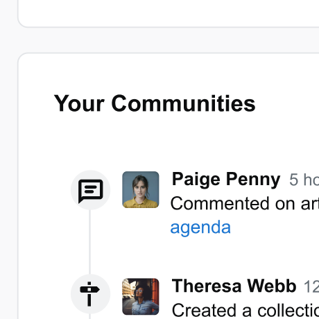This screenshot has height=319, width=319.
Task: Open Theresa Webb's profile photo
Action: (141, 297)
